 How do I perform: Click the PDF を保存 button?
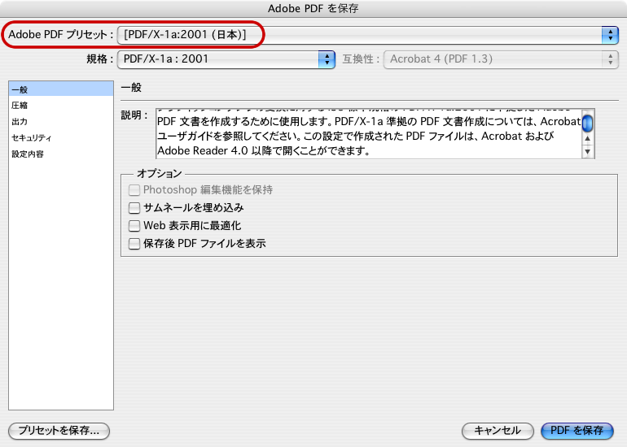point(577,431)
